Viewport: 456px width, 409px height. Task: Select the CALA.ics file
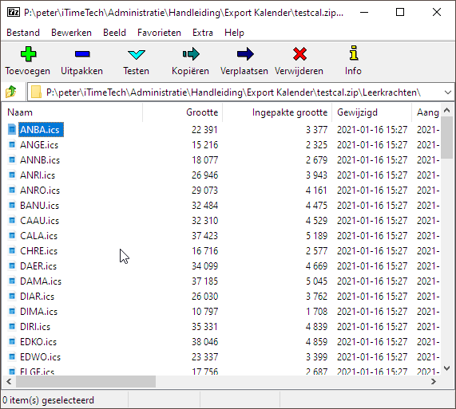click(x=38, y=236)
